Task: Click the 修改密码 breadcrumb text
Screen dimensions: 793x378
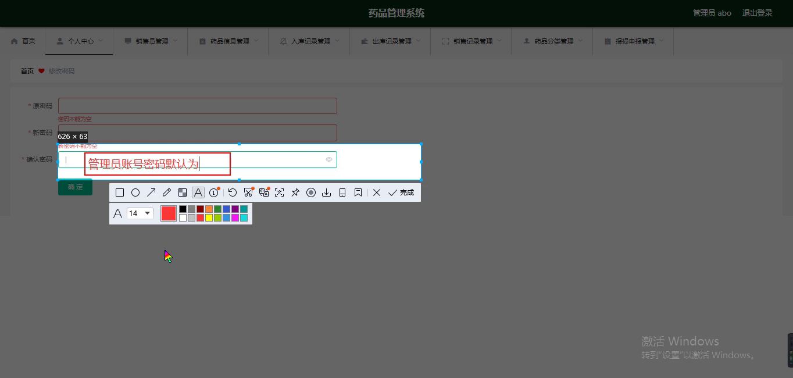Action: [x=62, y=71]
